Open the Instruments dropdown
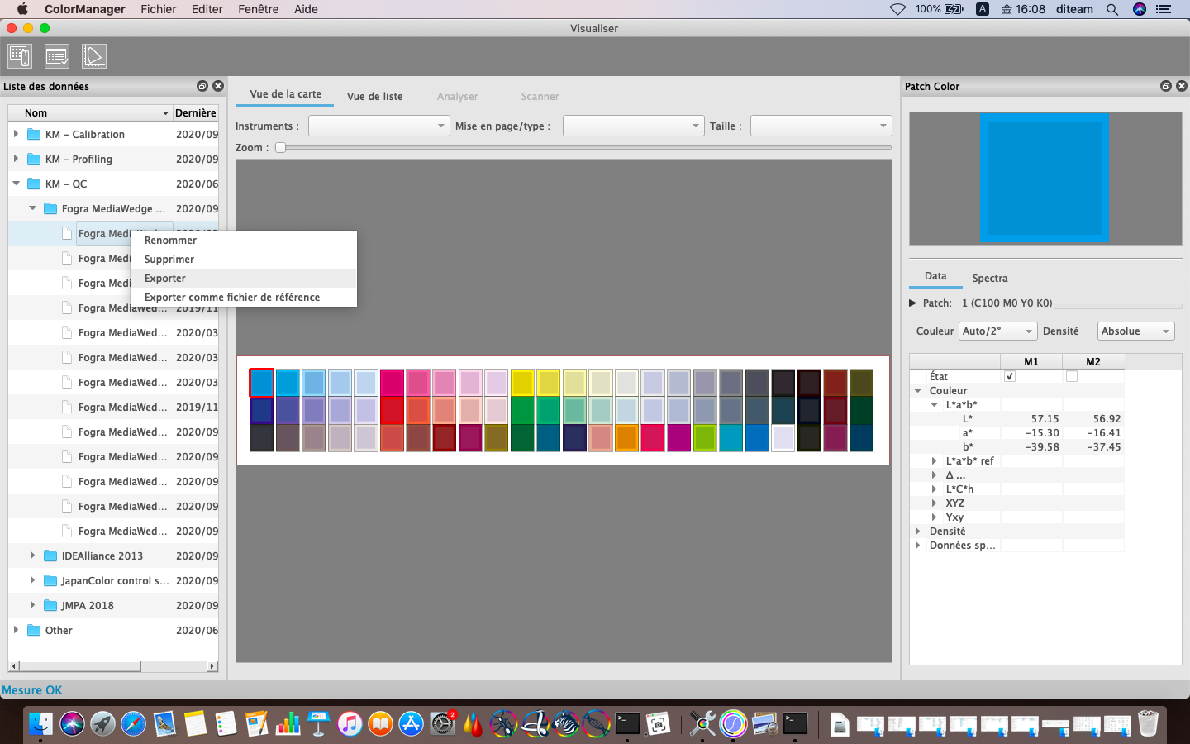 [x=378, y=126]
